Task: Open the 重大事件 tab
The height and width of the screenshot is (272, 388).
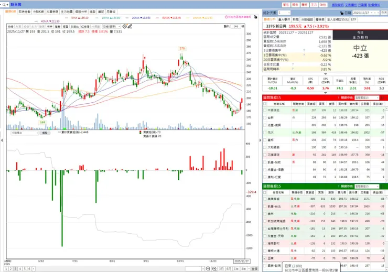Action: point(284,19)
